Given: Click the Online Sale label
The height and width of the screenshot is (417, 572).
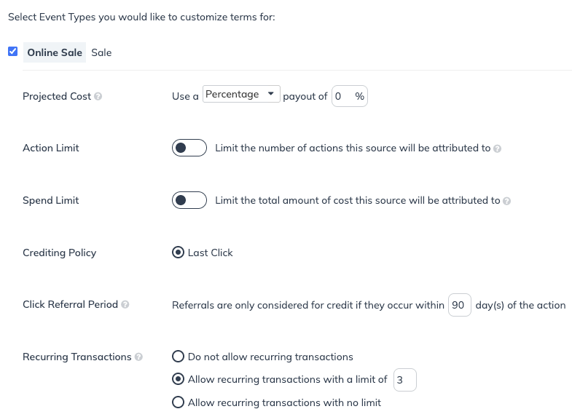Looking at the screenshot, I should point(55,52).
